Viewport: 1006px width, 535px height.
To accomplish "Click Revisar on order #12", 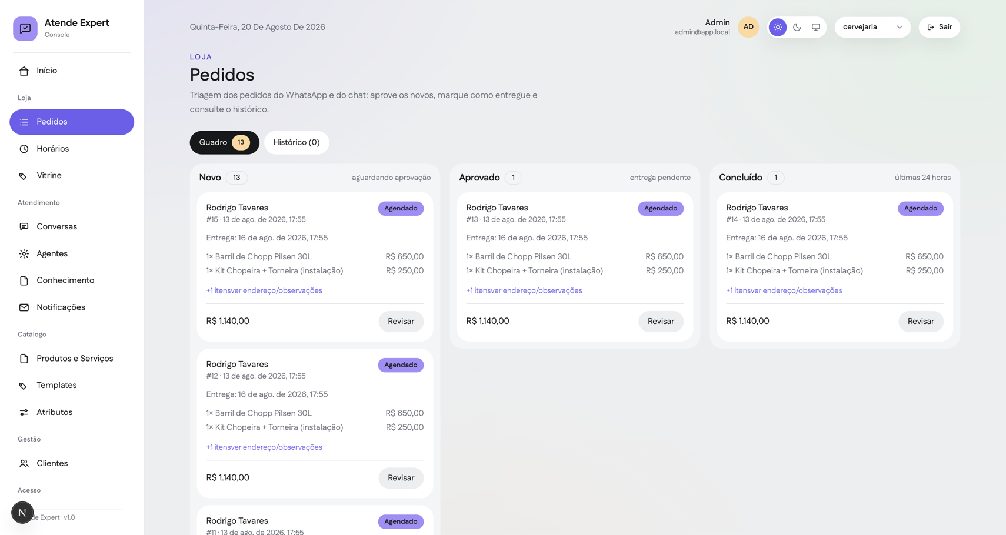I will click(x=401, y=478).
